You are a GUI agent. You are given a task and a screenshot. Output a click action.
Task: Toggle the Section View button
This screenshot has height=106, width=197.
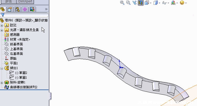(x=141, y=3)
